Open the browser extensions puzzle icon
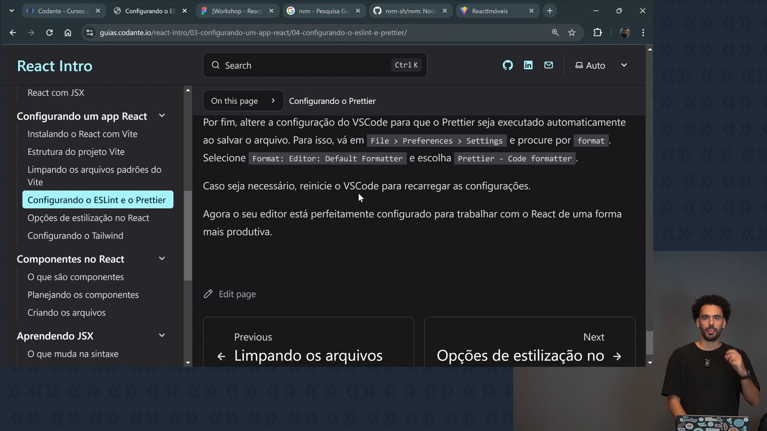The width and height of the screenshot is (767, 431). (598, 33)
